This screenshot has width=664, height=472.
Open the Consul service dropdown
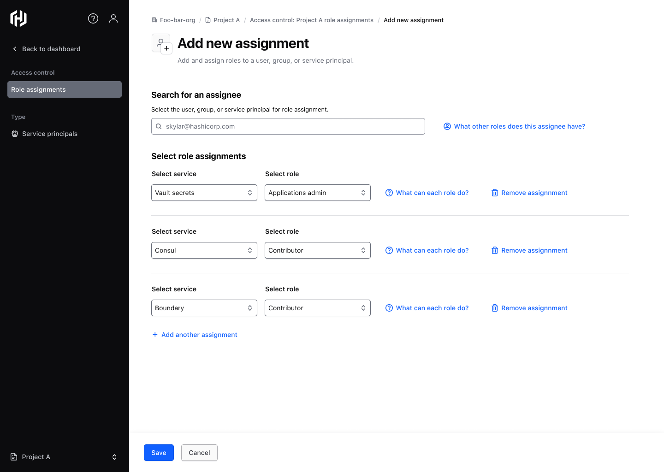click(204, 250)
